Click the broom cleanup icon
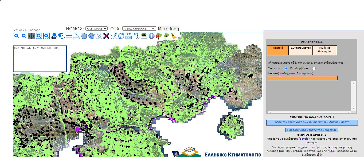The width and height of the screenshot is (364, 159). coord(174,36)
